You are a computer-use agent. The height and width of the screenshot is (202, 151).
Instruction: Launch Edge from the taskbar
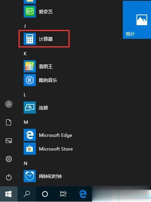pos(82,194)
